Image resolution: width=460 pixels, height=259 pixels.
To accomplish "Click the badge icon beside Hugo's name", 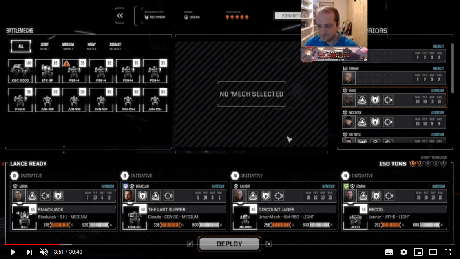I will pos(345,90).
